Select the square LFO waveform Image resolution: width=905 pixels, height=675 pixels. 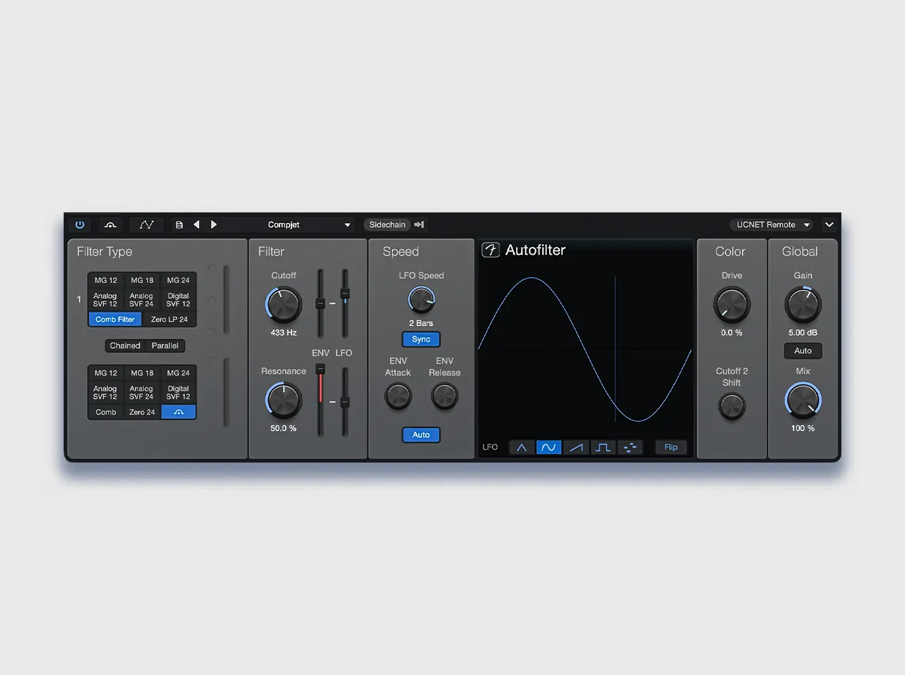tap(603, 447)
